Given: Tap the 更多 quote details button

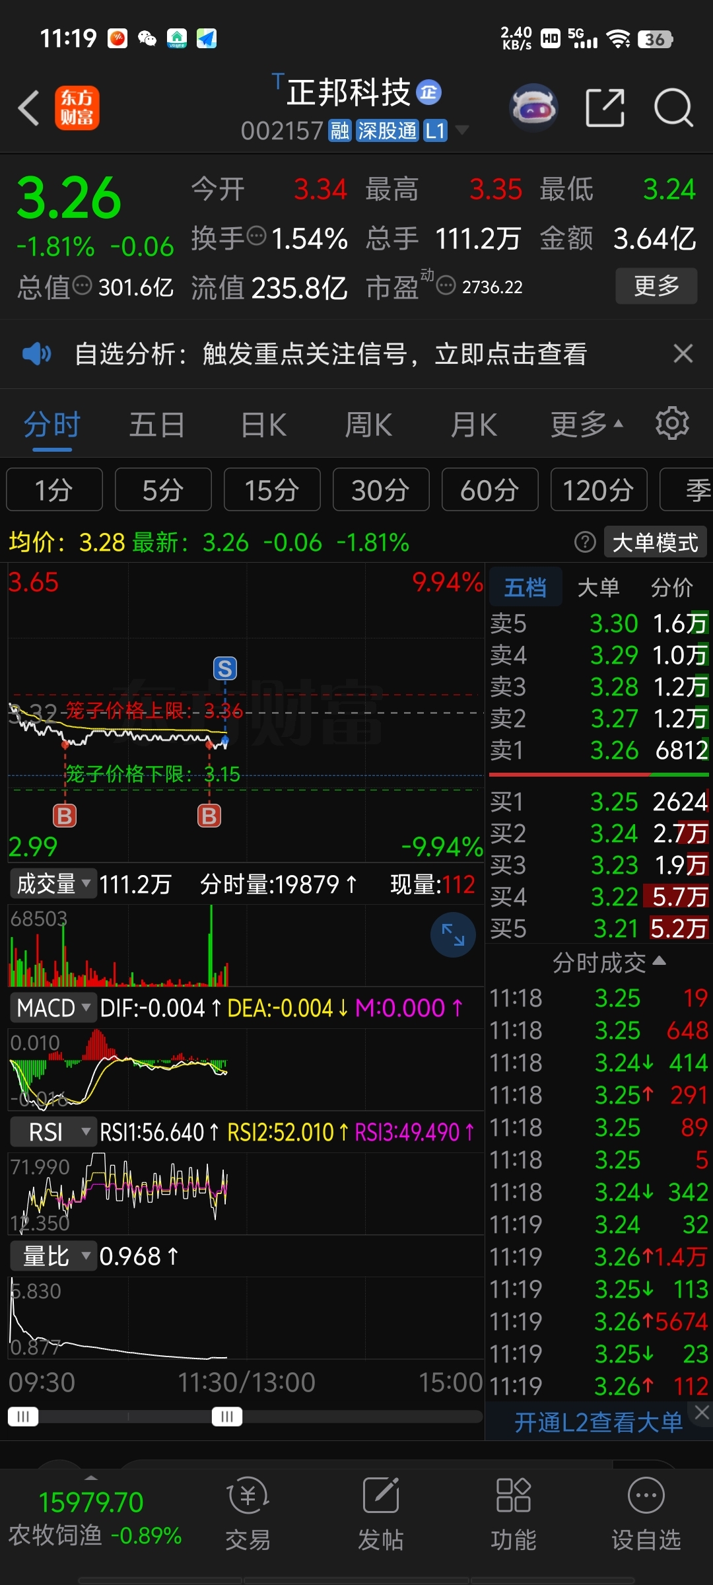Looking at the screenshot, I should [x=656, y=285].
